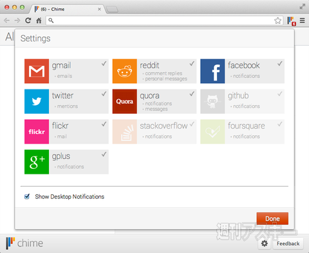Toggle the quora checkmark
Viewport: 309px width, 253px height.
click(192, 94)
